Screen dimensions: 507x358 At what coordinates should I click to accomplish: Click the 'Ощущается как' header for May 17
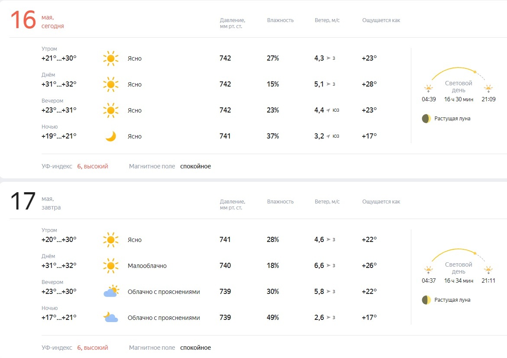[381, 202]
